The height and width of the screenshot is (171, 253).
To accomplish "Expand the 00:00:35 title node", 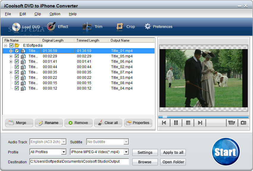I will click(11, 72).
